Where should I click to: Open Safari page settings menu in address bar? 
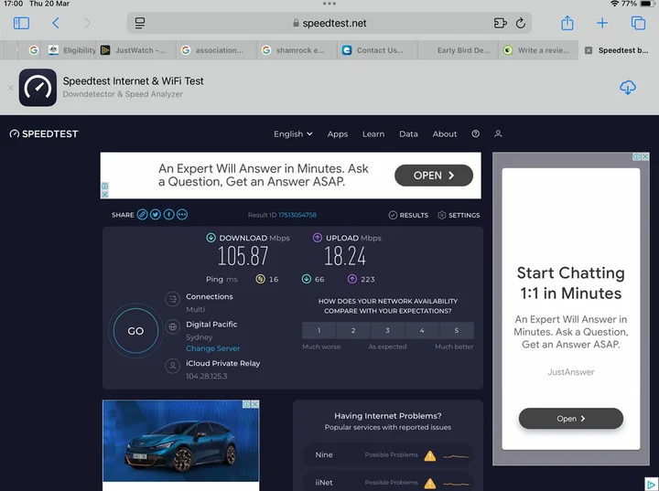[x=140, y=23]
